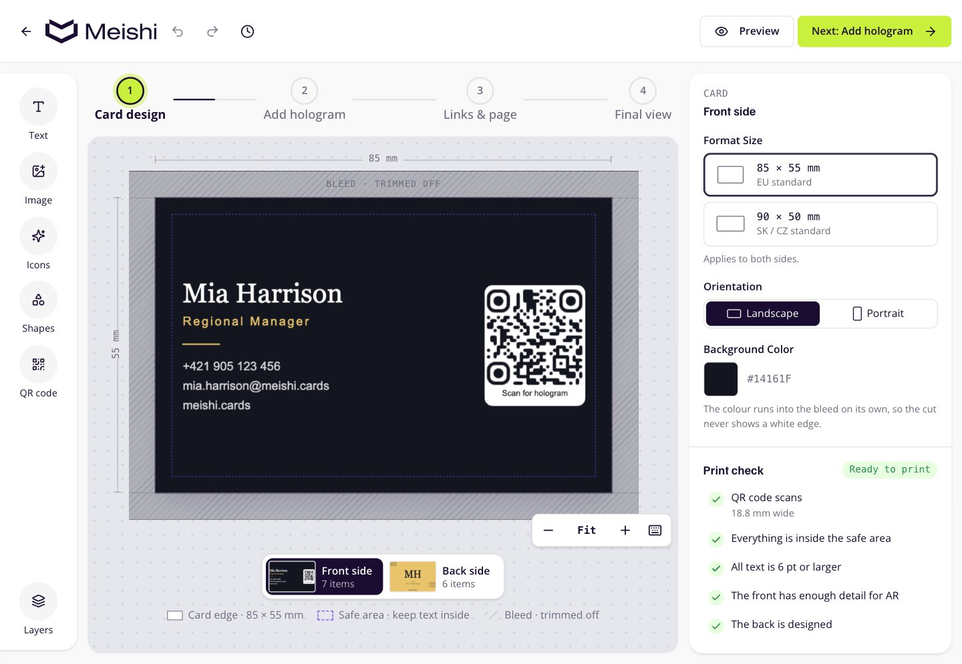Click the QR code scans check item
This screenshot has width=962, height=664.
[x=820, y=505]
